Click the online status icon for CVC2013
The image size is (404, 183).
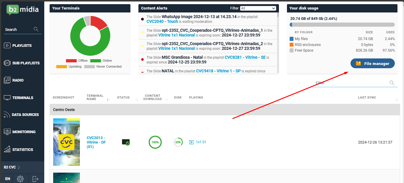pos(126,142)
